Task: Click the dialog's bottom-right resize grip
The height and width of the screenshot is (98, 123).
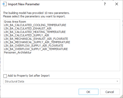Action: [x=121, y=96]
